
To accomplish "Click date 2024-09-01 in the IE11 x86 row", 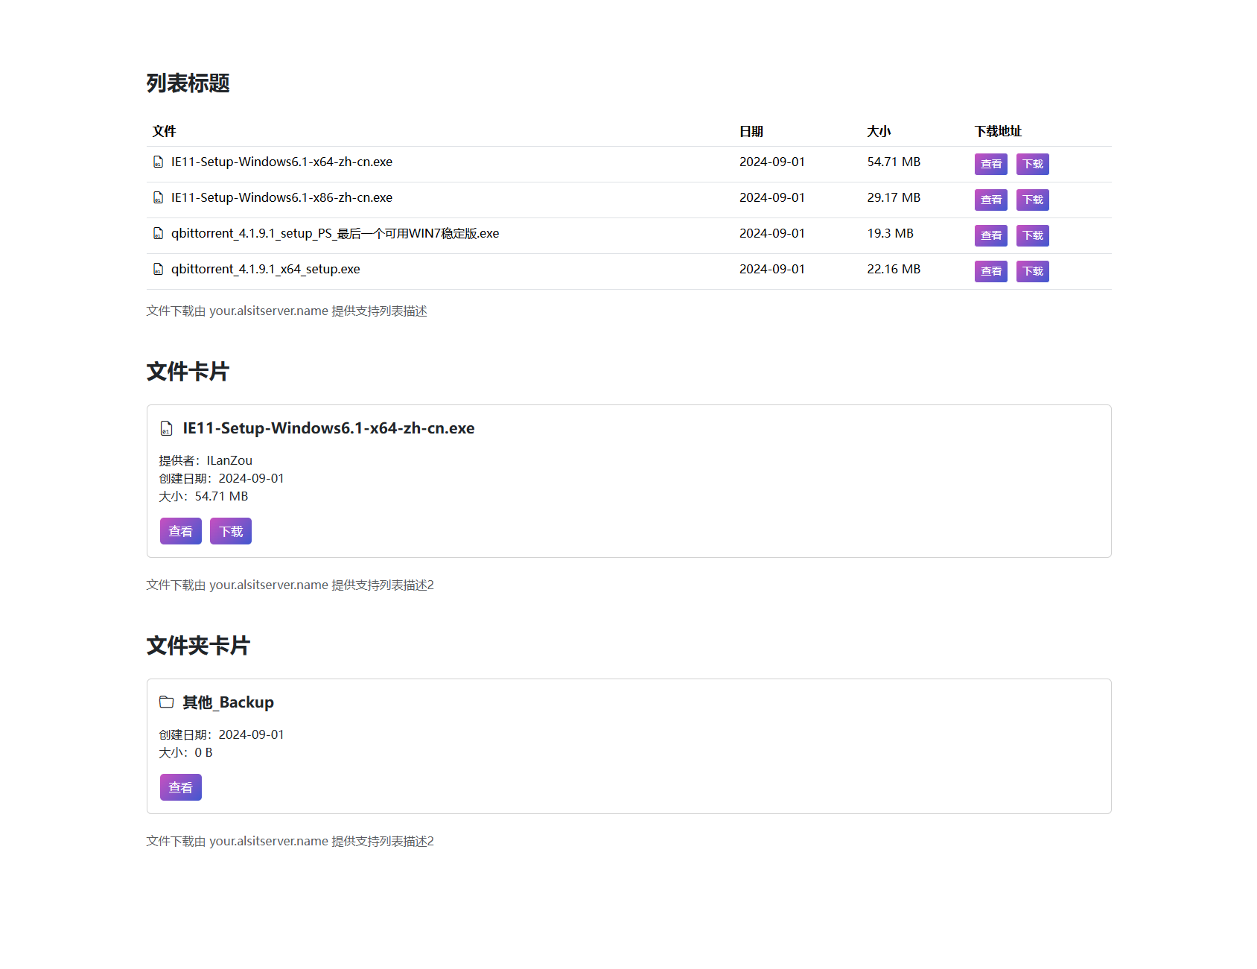I will click(772, 197).
